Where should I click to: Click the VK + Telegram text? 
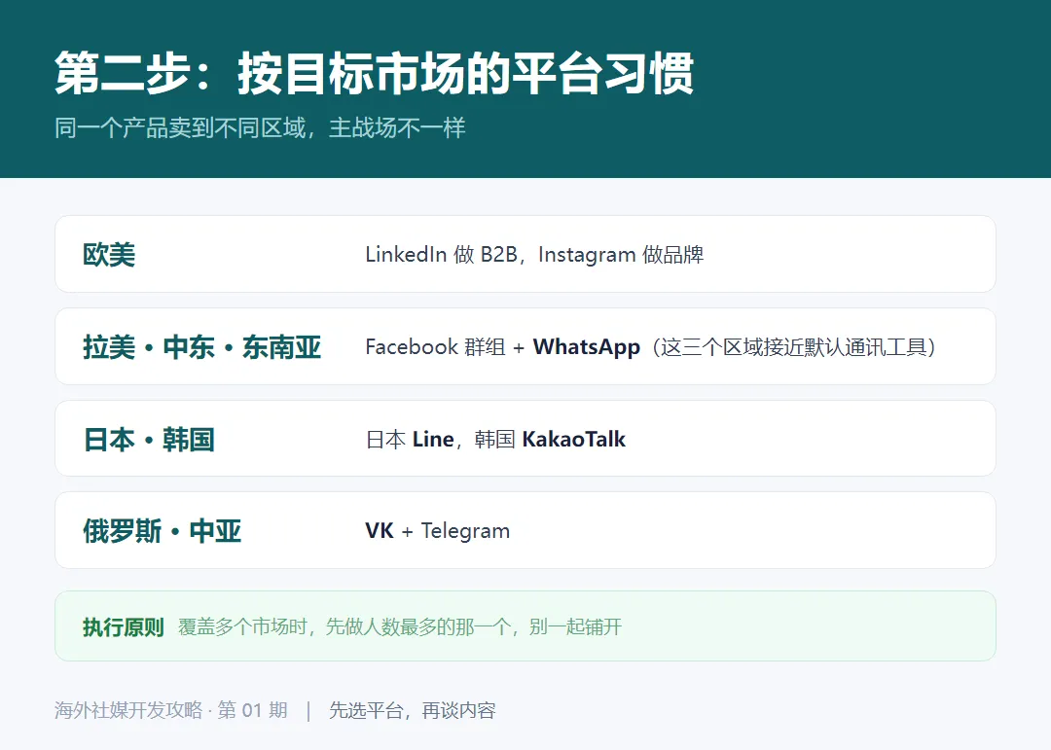[x=437, y=531]
